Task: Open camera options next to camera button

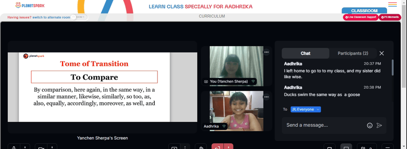Action: tap(52, 147)
